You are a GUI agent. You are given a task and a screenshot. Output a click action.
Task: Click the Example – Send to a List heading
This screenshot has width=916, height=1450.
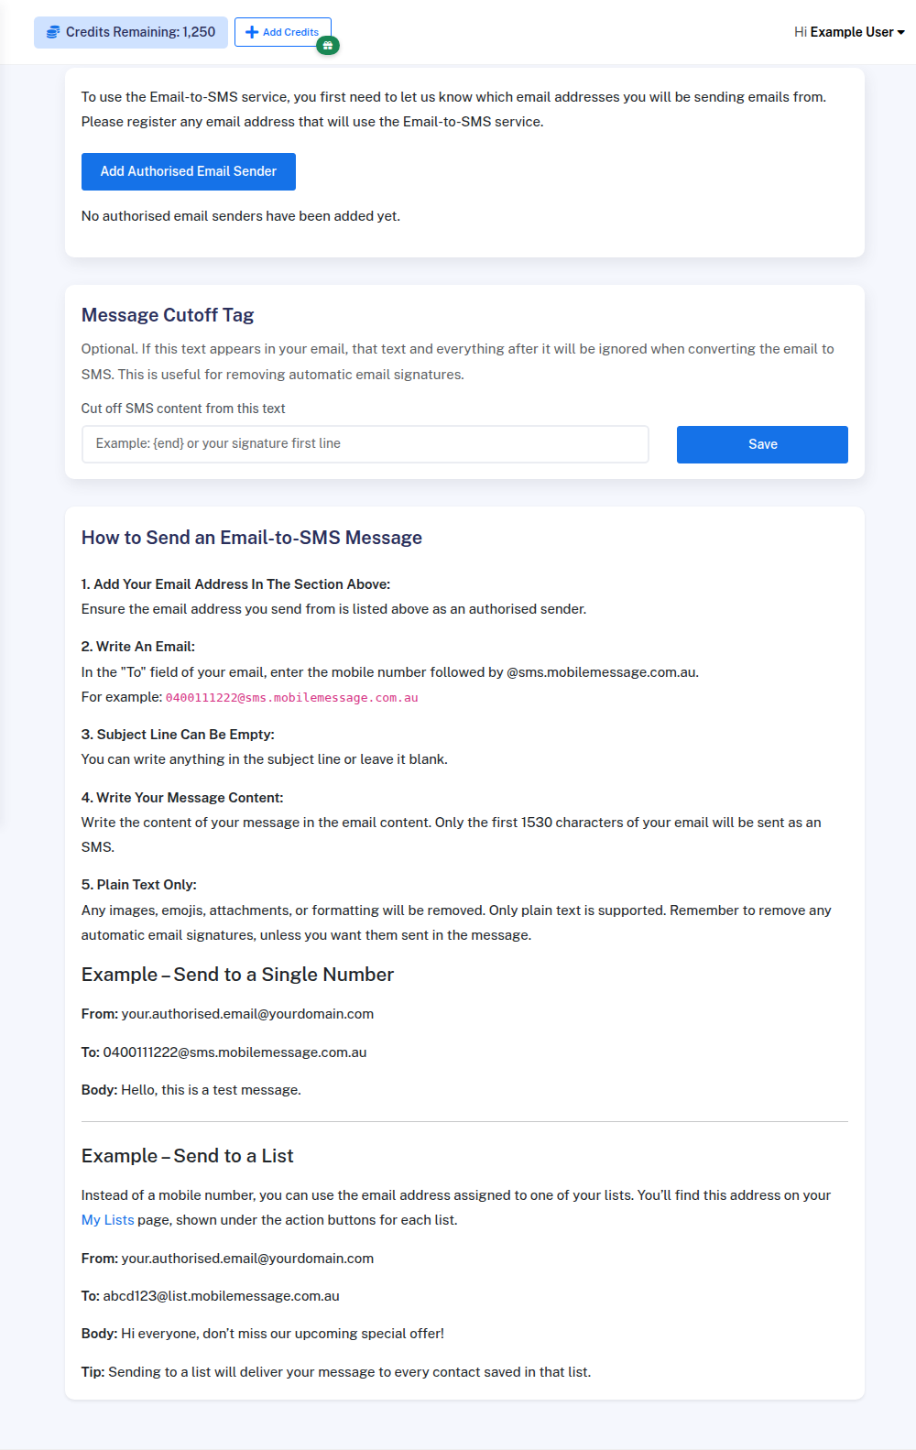pyautogui.click(x=187, y=1156)
